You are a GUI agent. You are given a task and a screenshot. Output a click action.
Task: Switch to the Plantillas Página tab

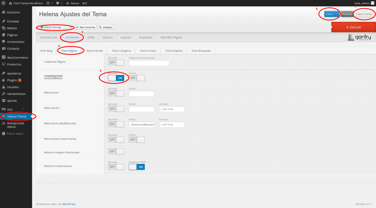pyautogui.click(x=171, y=37)
